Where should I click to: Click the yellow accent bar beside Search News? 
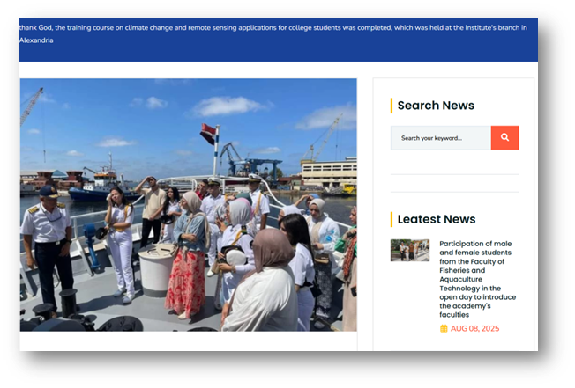point(392,106)
